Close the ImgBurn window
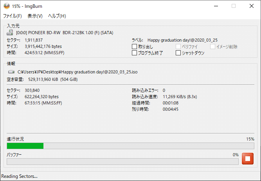 252,6
